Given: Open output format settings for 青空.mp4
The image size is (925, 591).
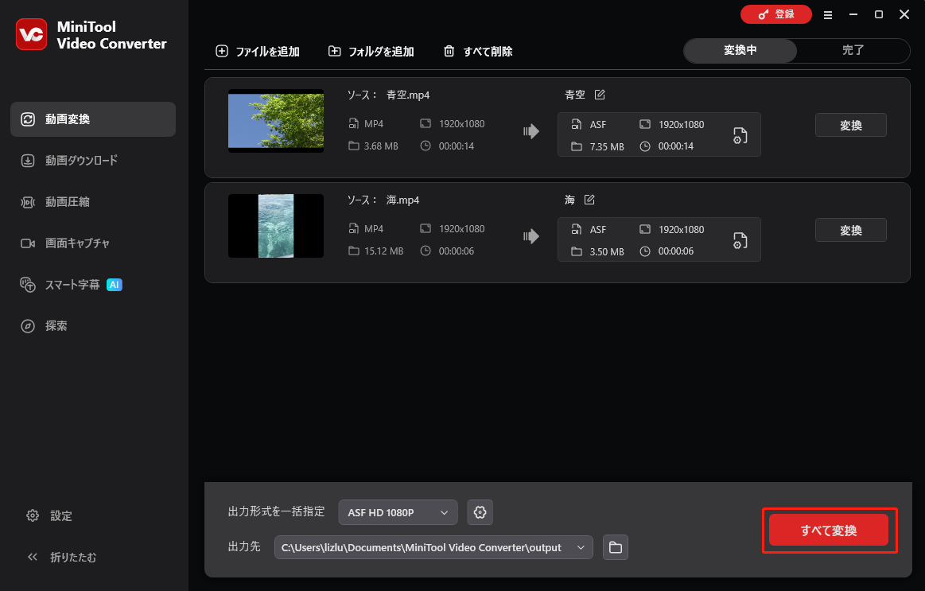Looking at the screenshot, I should 740,135.
